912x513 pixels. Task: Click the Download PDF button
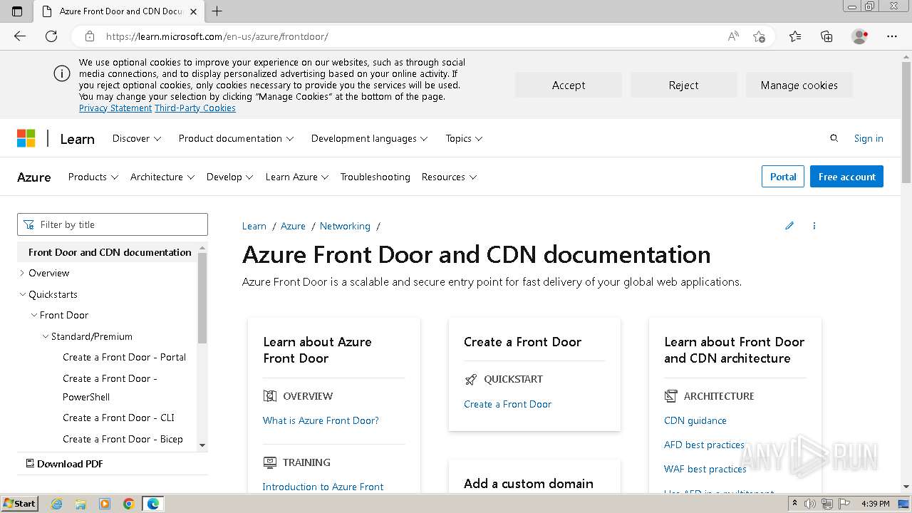65,464
